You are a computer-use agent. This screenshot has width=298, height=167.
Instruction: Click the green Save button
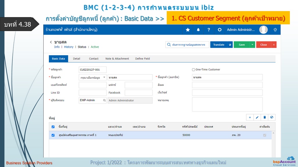pos(242,45)
